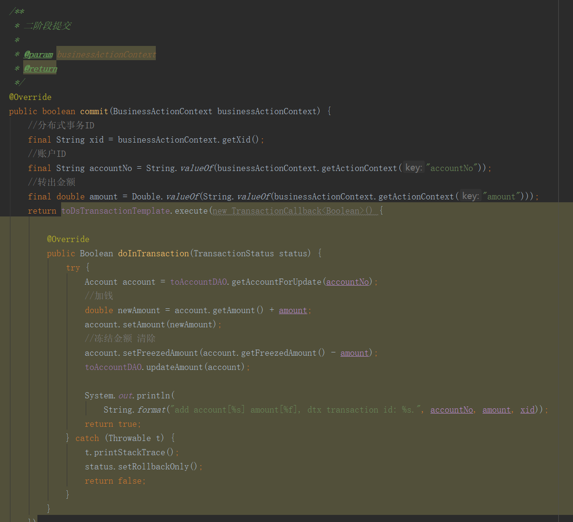
Task: Click the Throwable exception type
Action: point(130,438)
